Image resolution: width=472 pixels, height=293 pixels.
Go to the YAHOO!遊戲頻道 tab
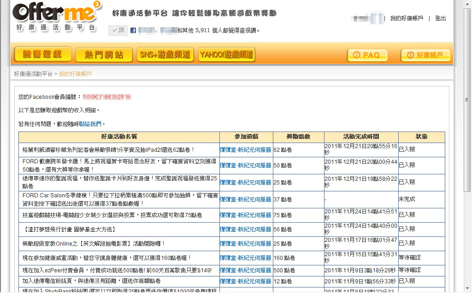pos(227,54)
